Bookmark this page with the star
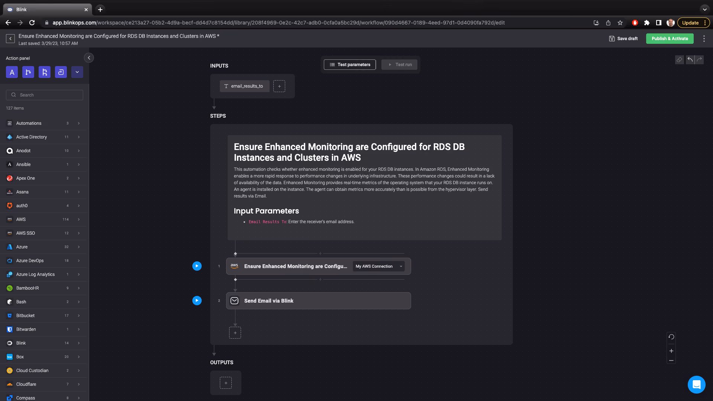The height and width of the screenshot is (401, 713). click(x=620, y=23)
